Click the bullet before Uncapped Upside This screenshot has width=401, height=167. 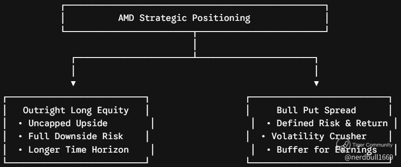pyautogui.click(x=21, y=123)
